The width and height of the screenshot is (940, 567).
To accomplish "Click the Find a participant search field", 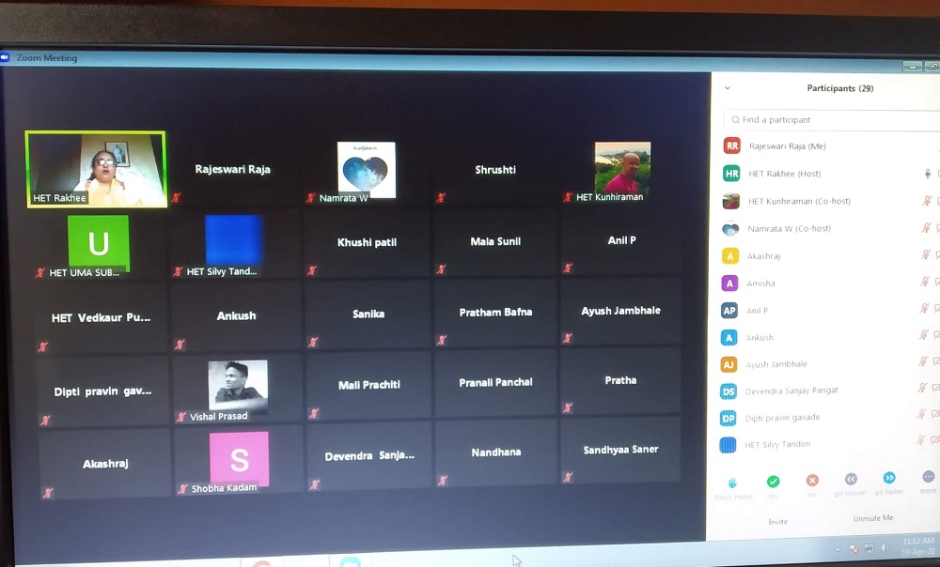I will pyautogui.click(x=827, y=119).
